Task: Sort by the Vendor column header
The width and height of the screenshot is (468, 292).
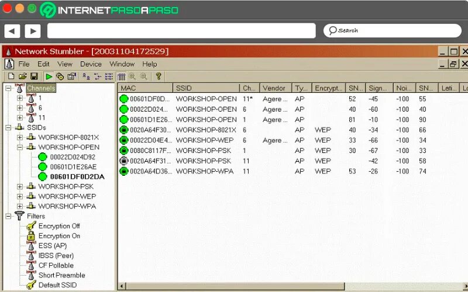Action: pyautogui.click(x=276, y=88)
